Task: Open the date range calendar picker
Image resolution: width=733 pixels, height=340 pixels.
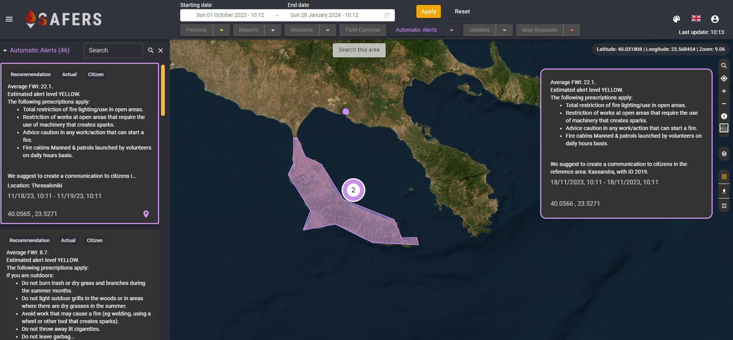Action: click(387, 15)
